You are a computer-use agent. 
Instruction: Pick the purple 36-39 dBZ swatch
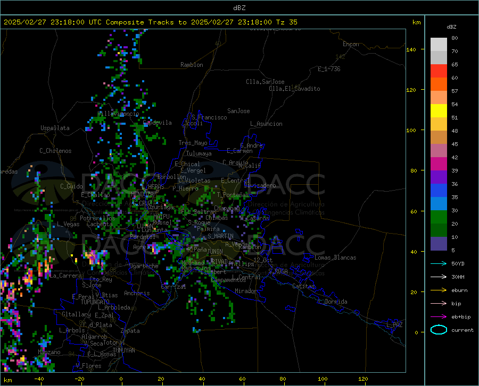[x=439, y=177]
